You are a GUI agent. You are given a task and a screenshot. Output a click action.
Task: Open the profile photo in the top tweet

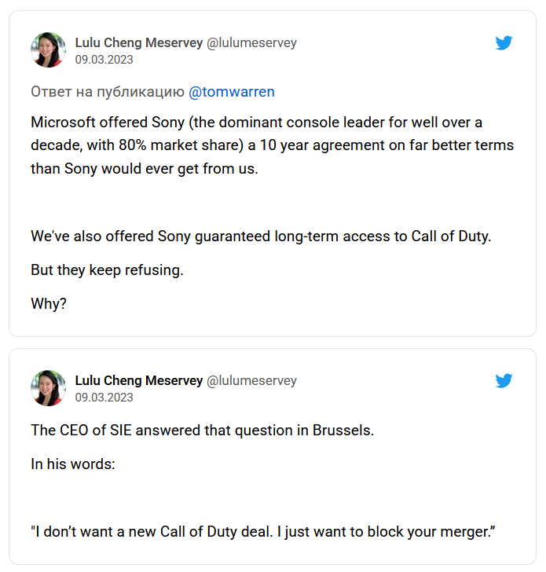tap(48, 50)
